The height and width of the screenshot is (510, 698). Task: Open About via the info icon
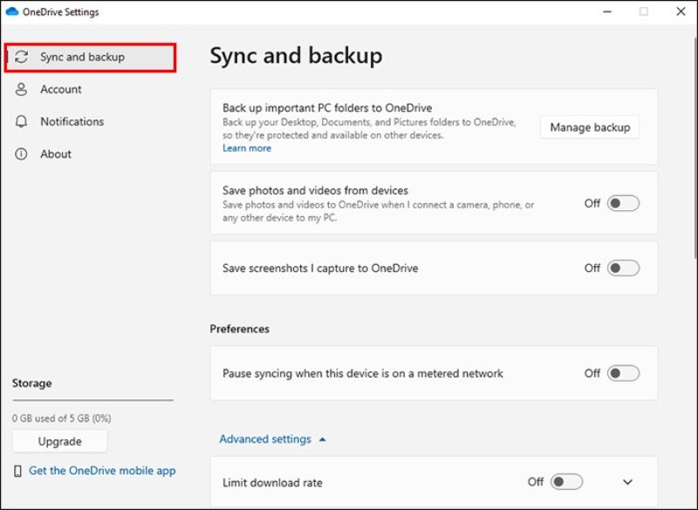click(x=19, y=153)
